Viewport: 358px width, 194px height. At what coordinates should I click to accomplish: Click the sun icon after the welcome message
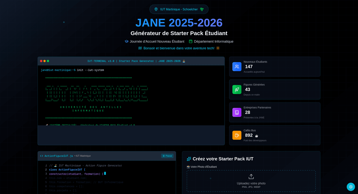click(218, 48)
